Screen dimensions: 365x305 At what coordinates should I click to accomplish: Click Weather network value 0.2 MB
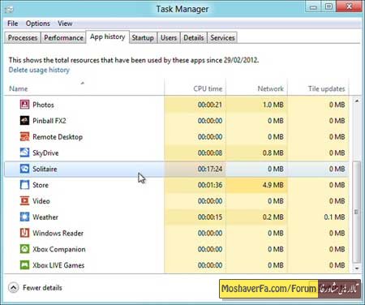[273, 217]
